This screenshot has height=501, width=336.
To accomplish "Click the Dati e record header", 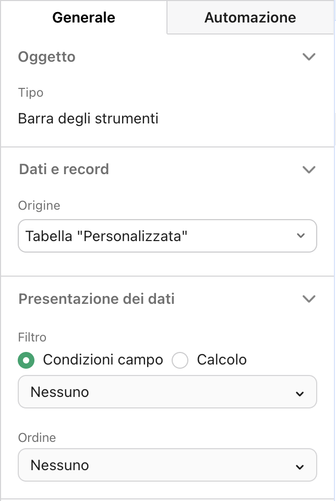I will click(64, 169).
